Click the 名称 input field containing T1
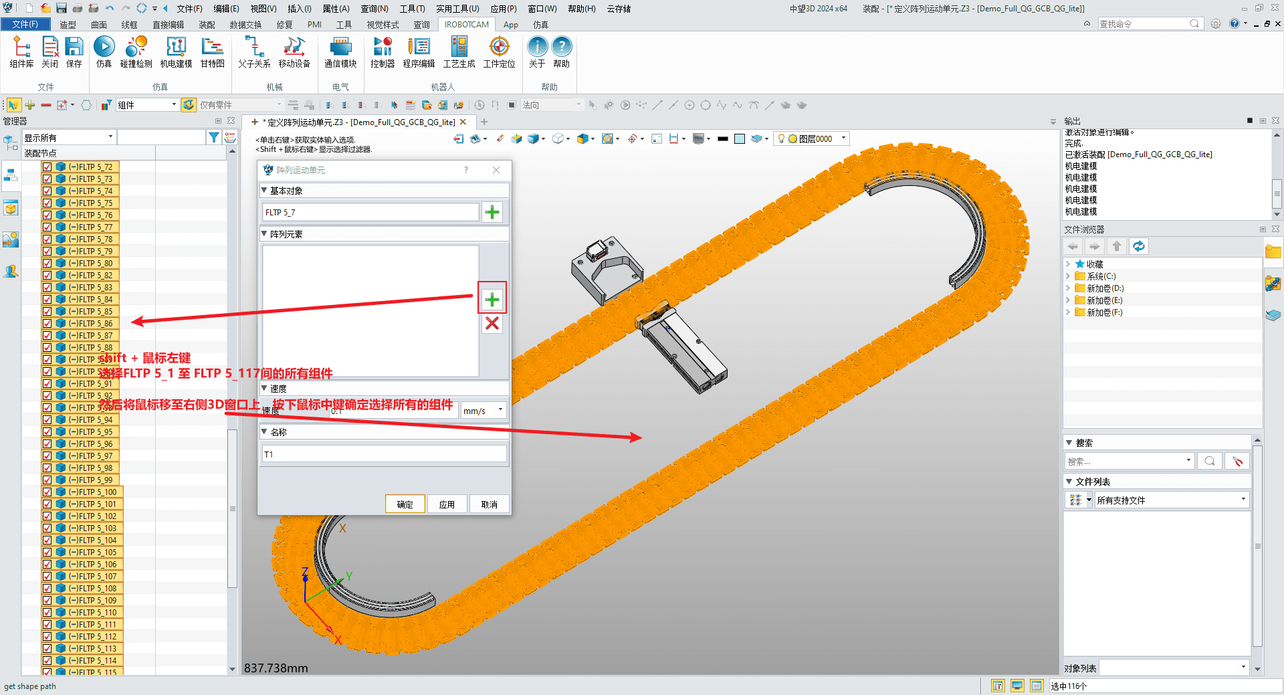 (x=384, y=455)
